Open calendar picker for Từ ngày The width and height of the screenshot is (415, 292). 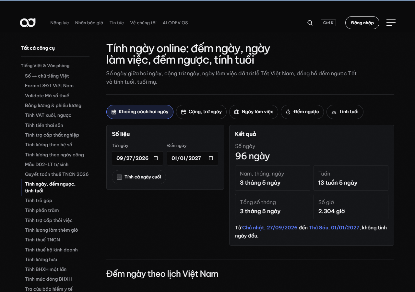156,158
